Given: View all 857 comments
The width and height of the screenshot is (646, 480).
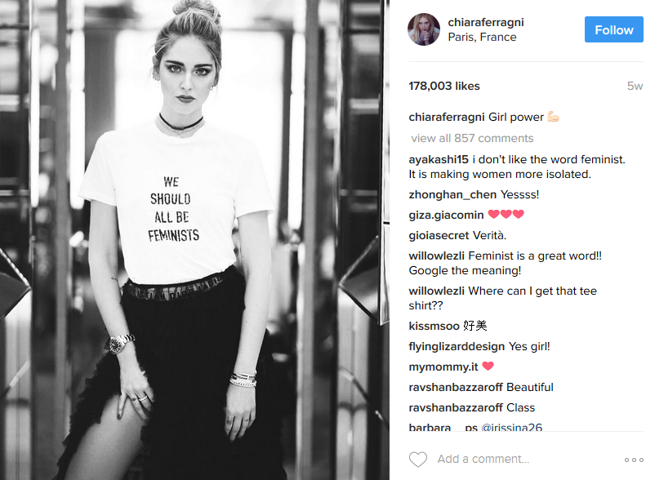Looking at the screenshot, I should (472, 138).
